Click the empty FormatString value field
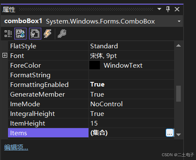196x160 pixels. click(x=132, y=75)
